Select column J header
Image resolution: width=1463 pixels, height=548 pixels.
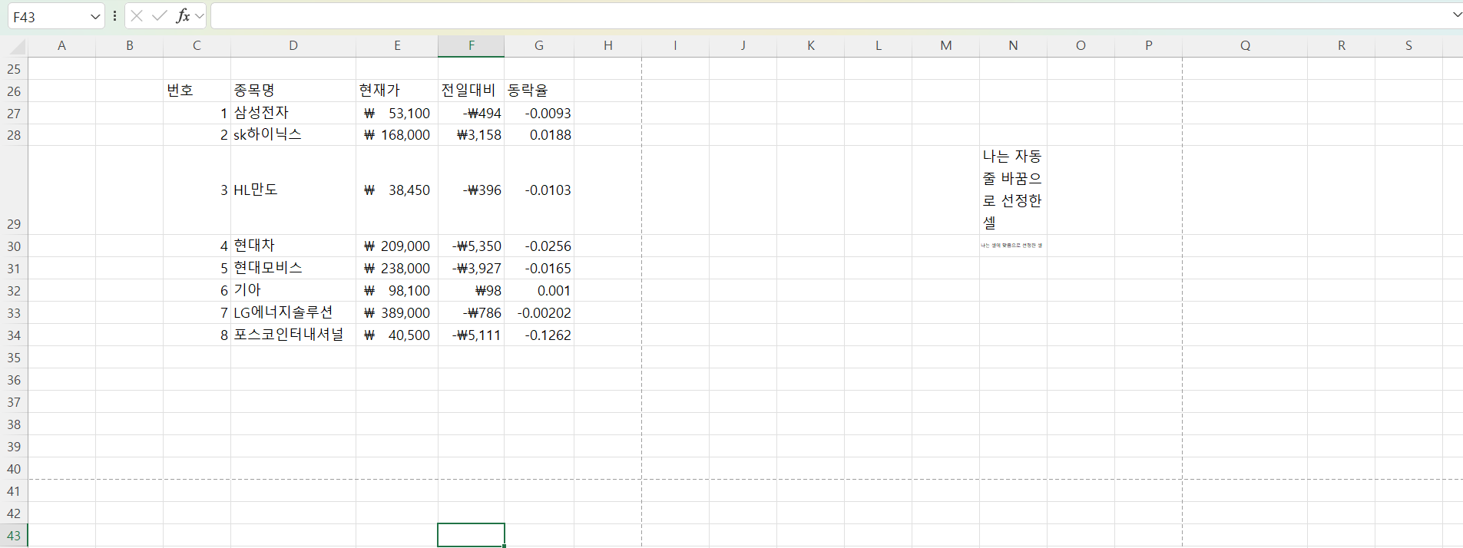point(743,45)
